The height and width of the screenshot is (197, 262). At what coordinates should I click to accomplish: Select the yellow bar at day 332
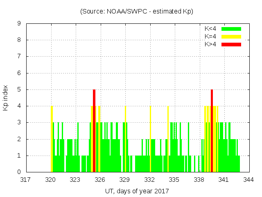point(150,139)
